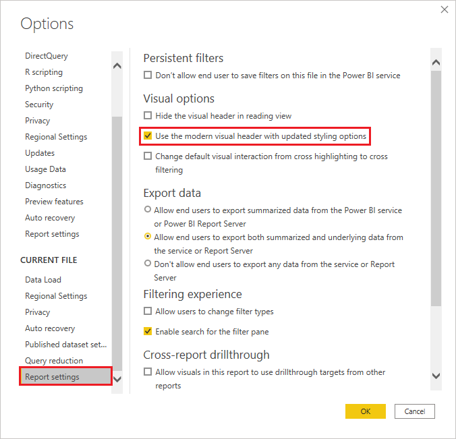This screenshot has height=439, width=456.
Task: Check 'Hide the visual header in reading view'
Action: [148, 116]
